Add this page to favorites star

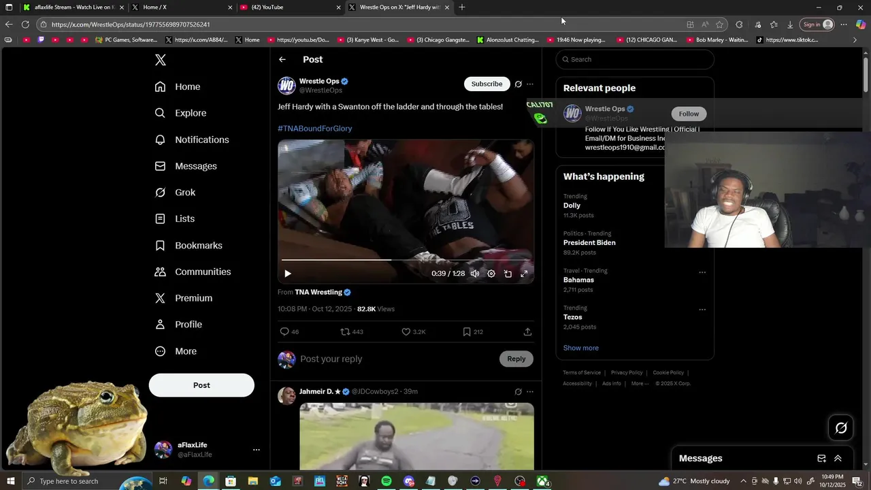(719, 24)
